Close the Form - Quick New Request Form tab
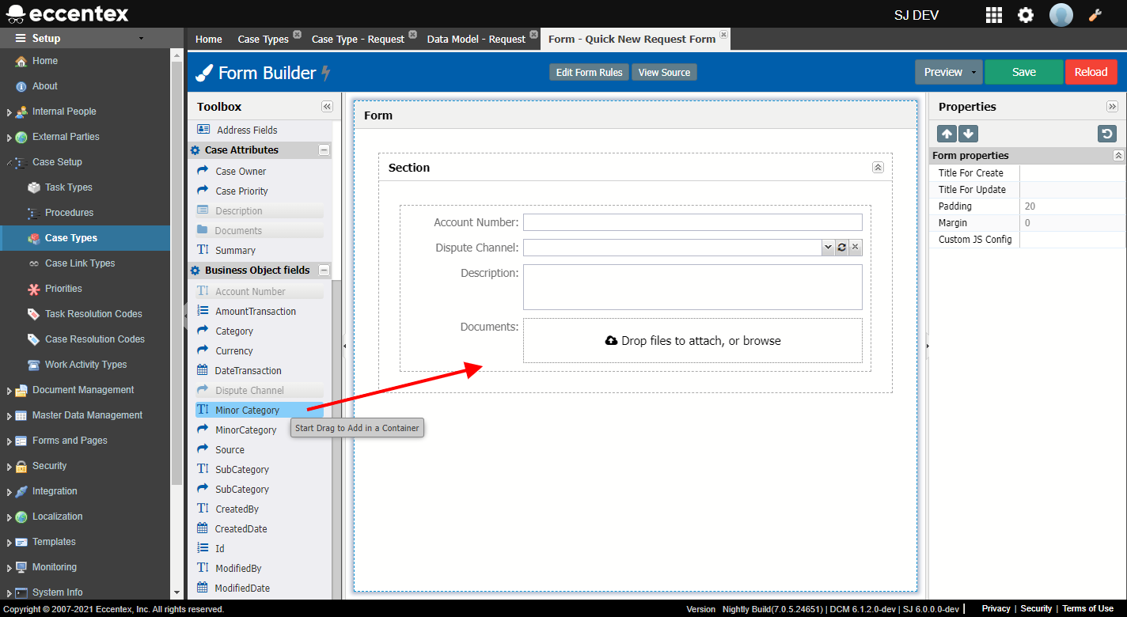 point(723,35)
